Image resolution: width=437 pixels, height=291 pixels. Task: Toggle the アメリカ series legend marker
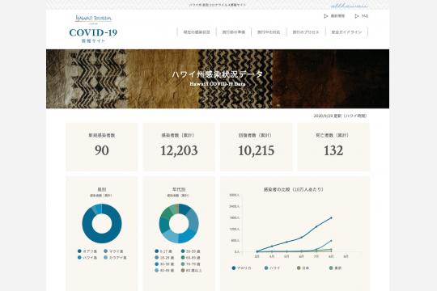click(234, 268)
